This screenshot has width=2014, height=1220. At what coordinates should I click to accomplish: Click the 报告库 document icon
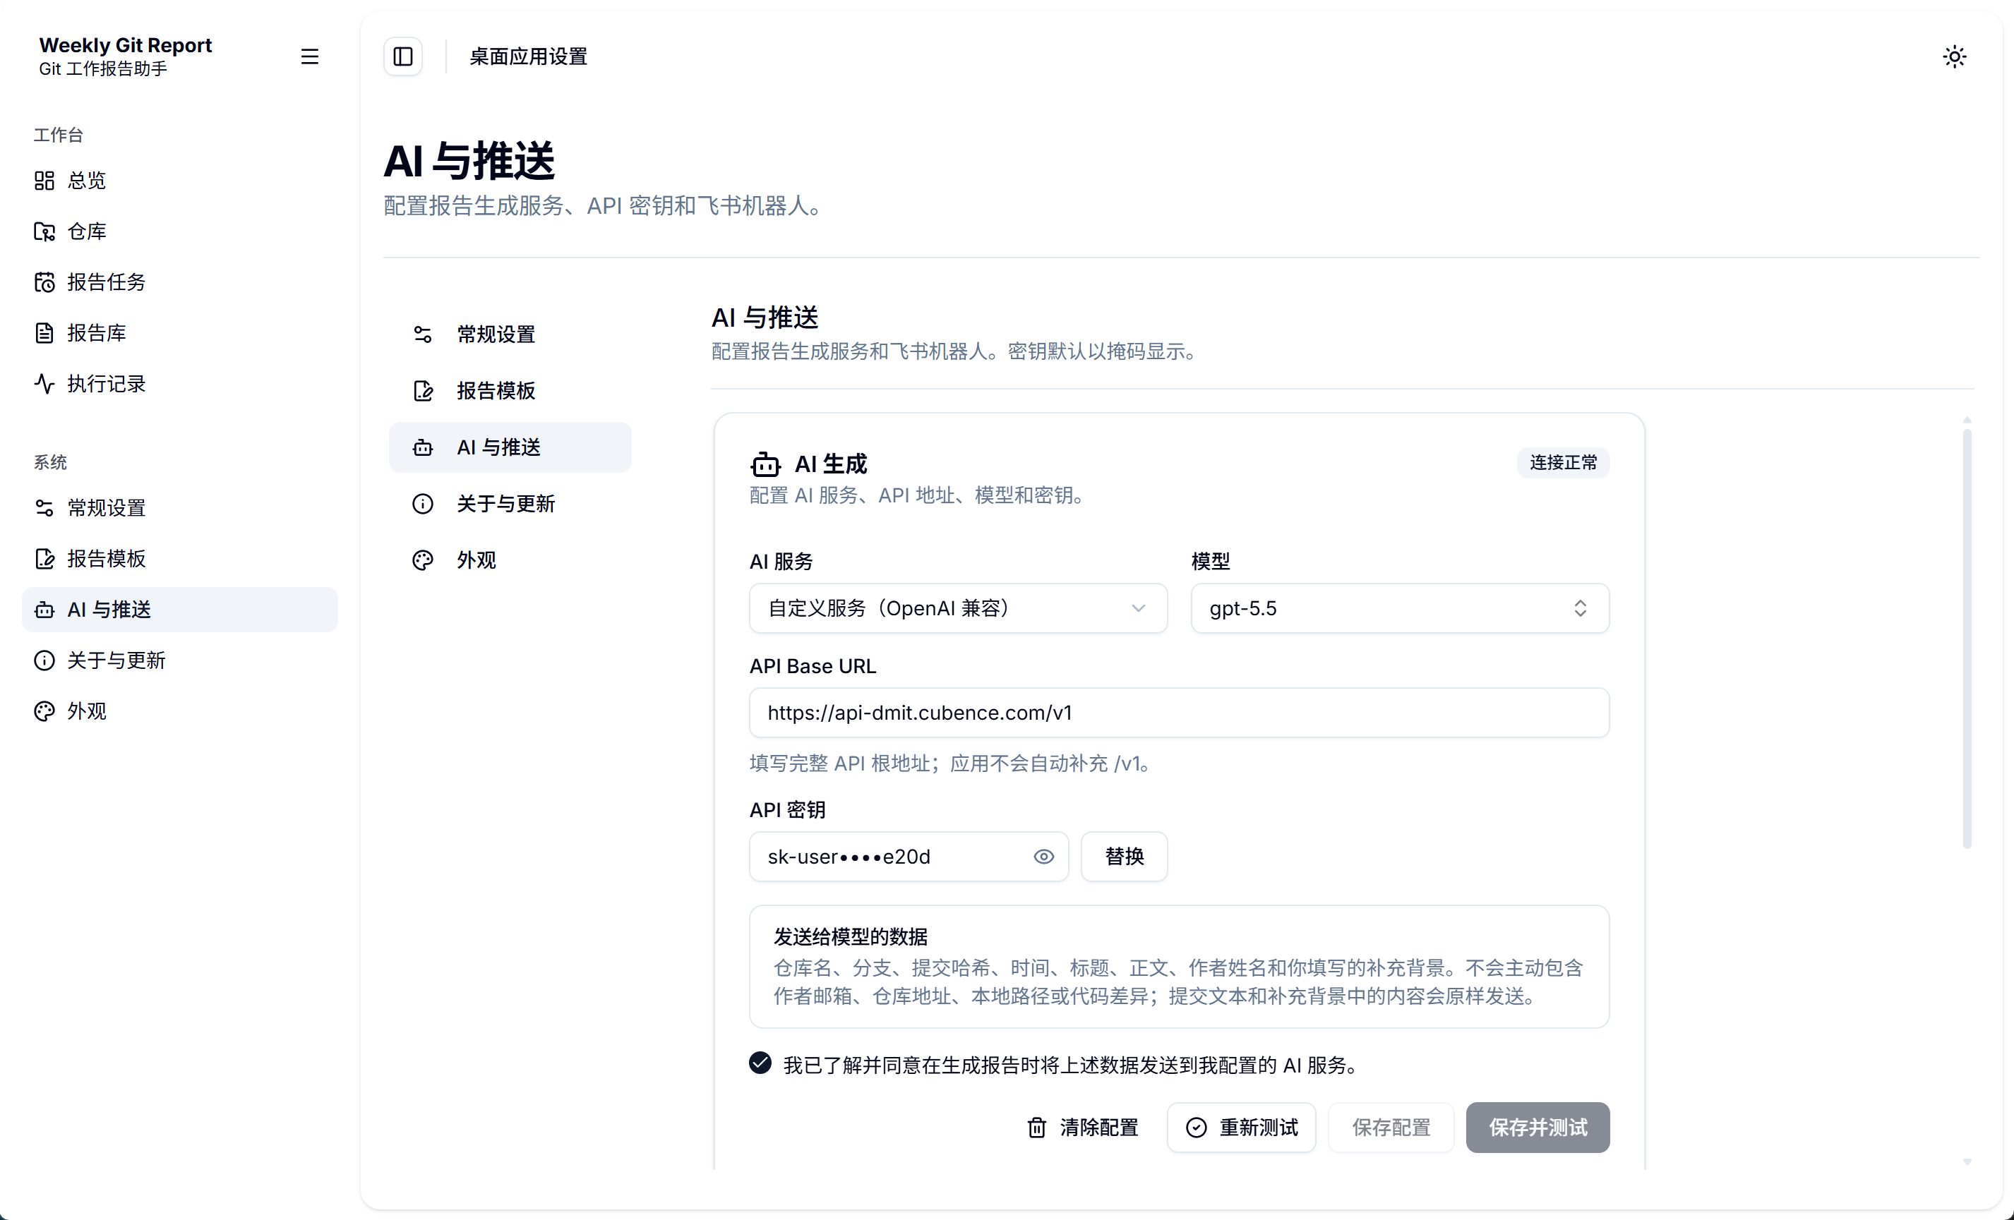tap(44, 332)
